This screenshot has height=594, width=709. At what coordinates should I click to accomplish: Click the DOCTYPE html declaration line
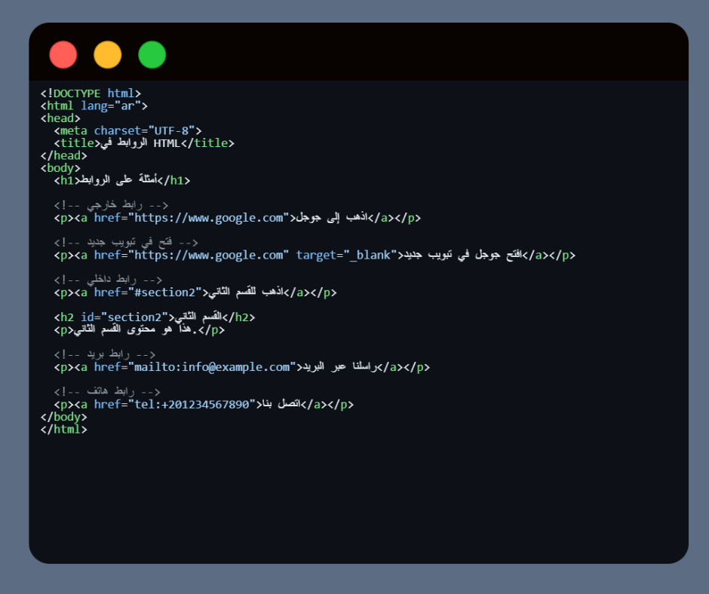point(91,93)
